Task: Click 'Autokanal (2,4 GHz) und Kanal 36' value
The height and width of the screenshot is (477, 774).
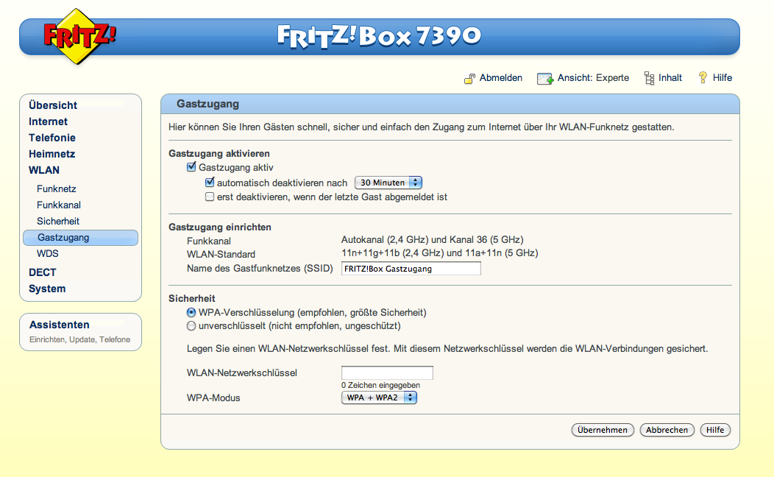Action: tap(433, 240)
